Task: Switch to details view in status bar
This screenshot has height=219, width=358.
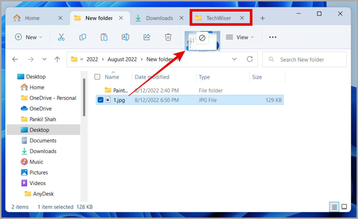Action: (x=334, y=207)
